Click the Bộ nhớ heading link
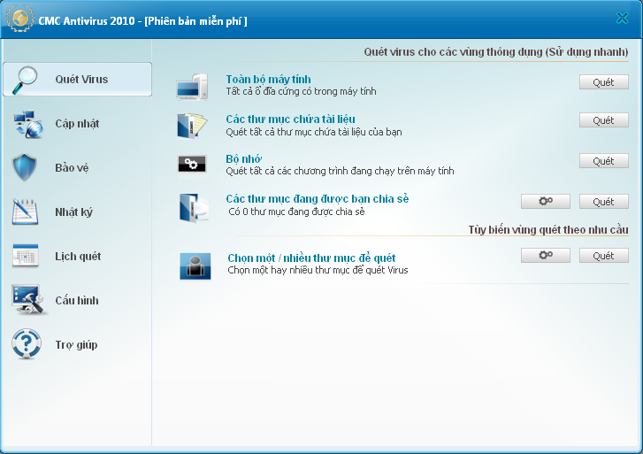 [x=243, y=159]
